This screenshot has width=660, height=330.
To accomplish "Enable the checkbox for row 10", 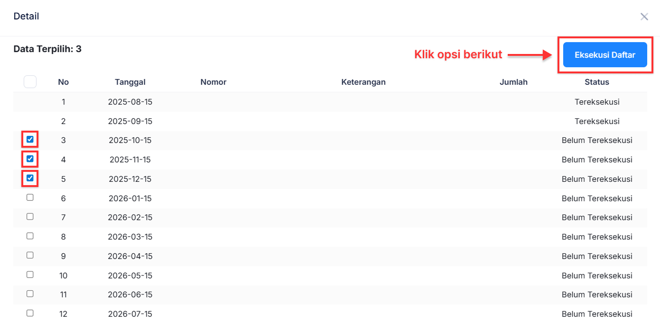I will [x=30, y=275].
